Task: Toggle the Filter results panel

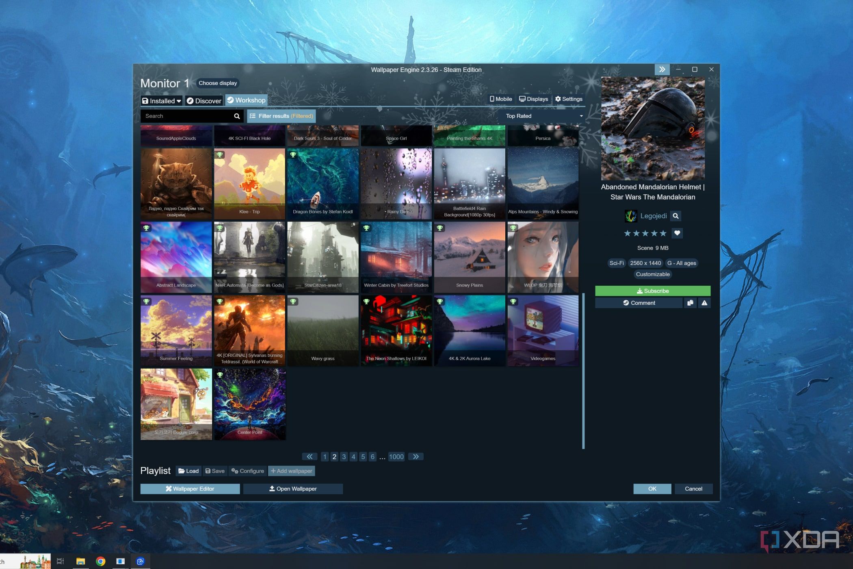Action: click(281, 116)
